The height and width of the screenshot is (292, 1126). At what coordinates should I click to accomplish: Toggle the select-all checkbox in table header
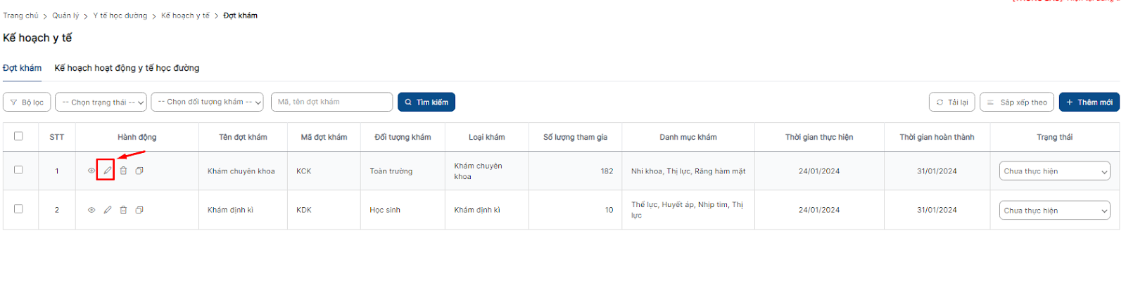pos(18,136)
